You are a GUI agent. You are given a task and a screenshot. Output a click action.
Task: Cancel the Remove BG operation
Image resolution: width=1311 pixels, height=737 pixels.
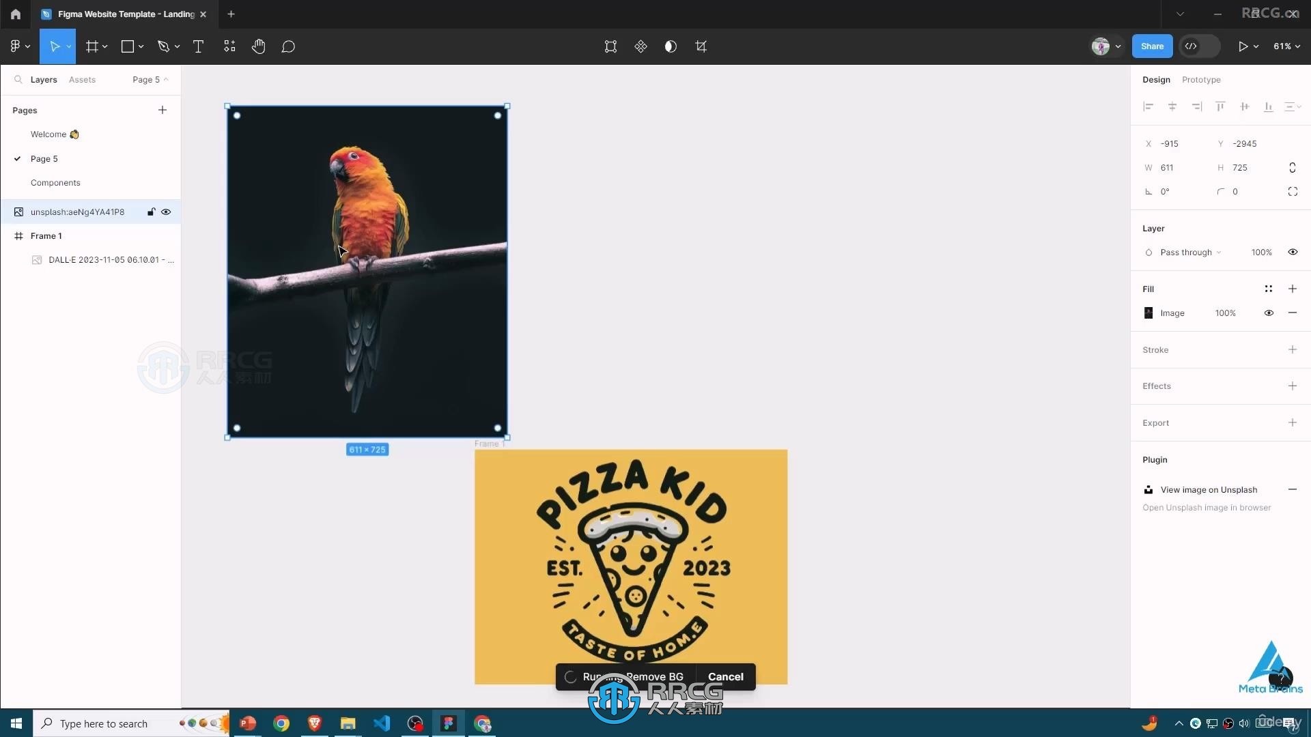pyautogui.click(x=725, y=676)
